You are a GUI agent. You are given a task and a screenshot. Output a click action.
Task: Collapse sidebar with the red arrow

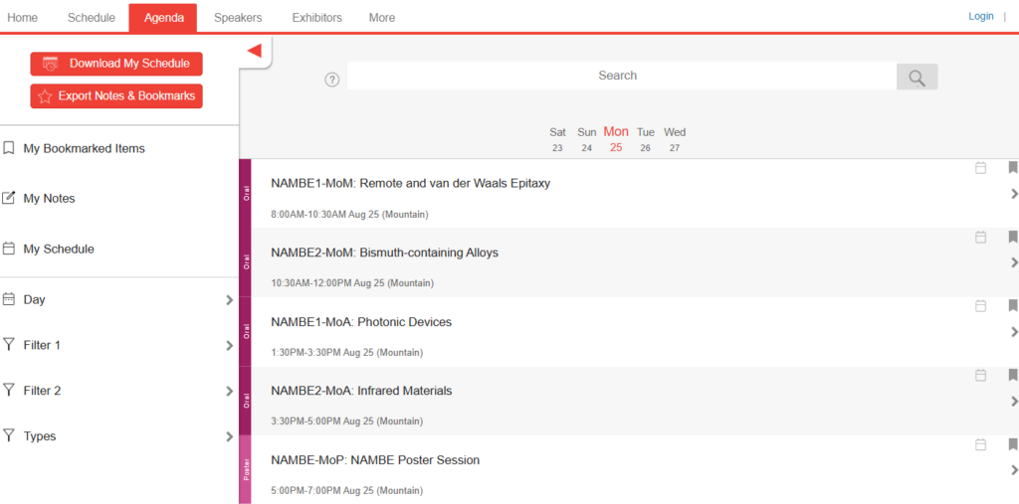[255, 51]
